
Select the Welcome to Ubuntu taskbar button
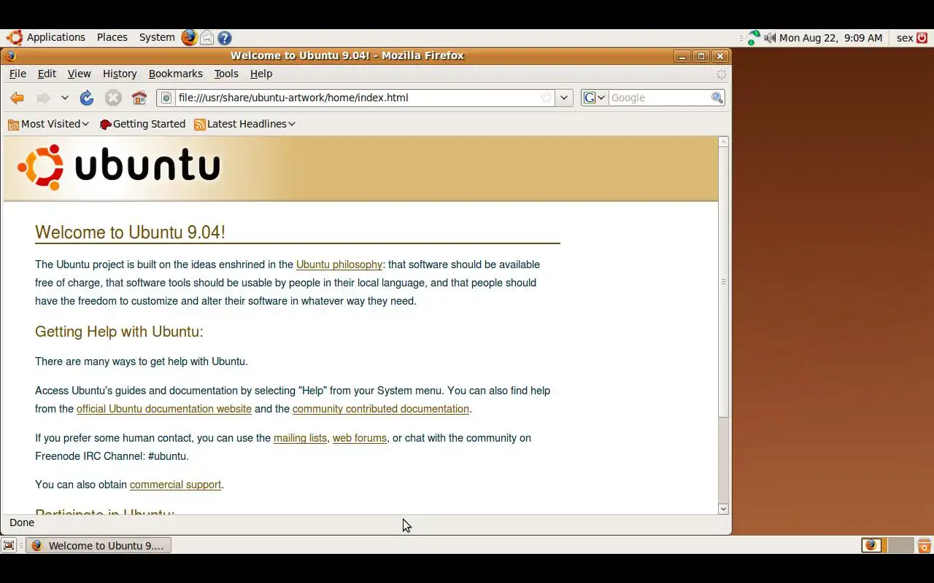point(99,545)
